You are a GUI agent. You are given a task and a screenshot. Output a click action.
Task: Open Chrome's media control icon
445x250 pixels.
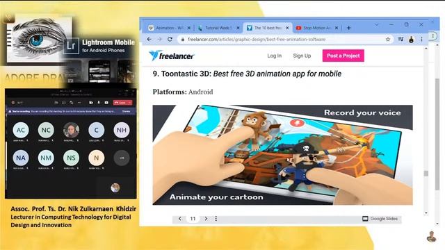click(x=400, y=39)
